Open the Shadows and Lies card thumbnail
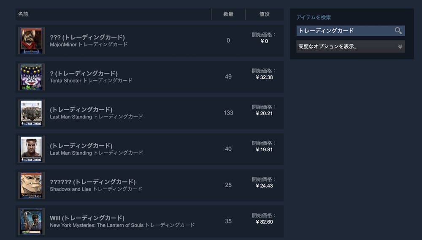This screenshot has height=240, width=422. pyautogui.click(x=31, y=185)
